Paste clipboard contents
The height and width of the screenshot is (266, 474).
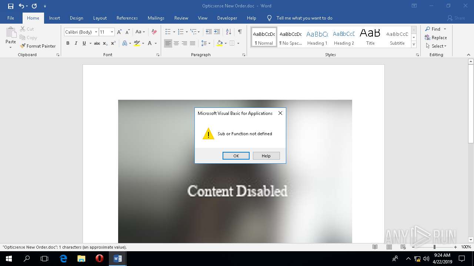tap(11, 38)
